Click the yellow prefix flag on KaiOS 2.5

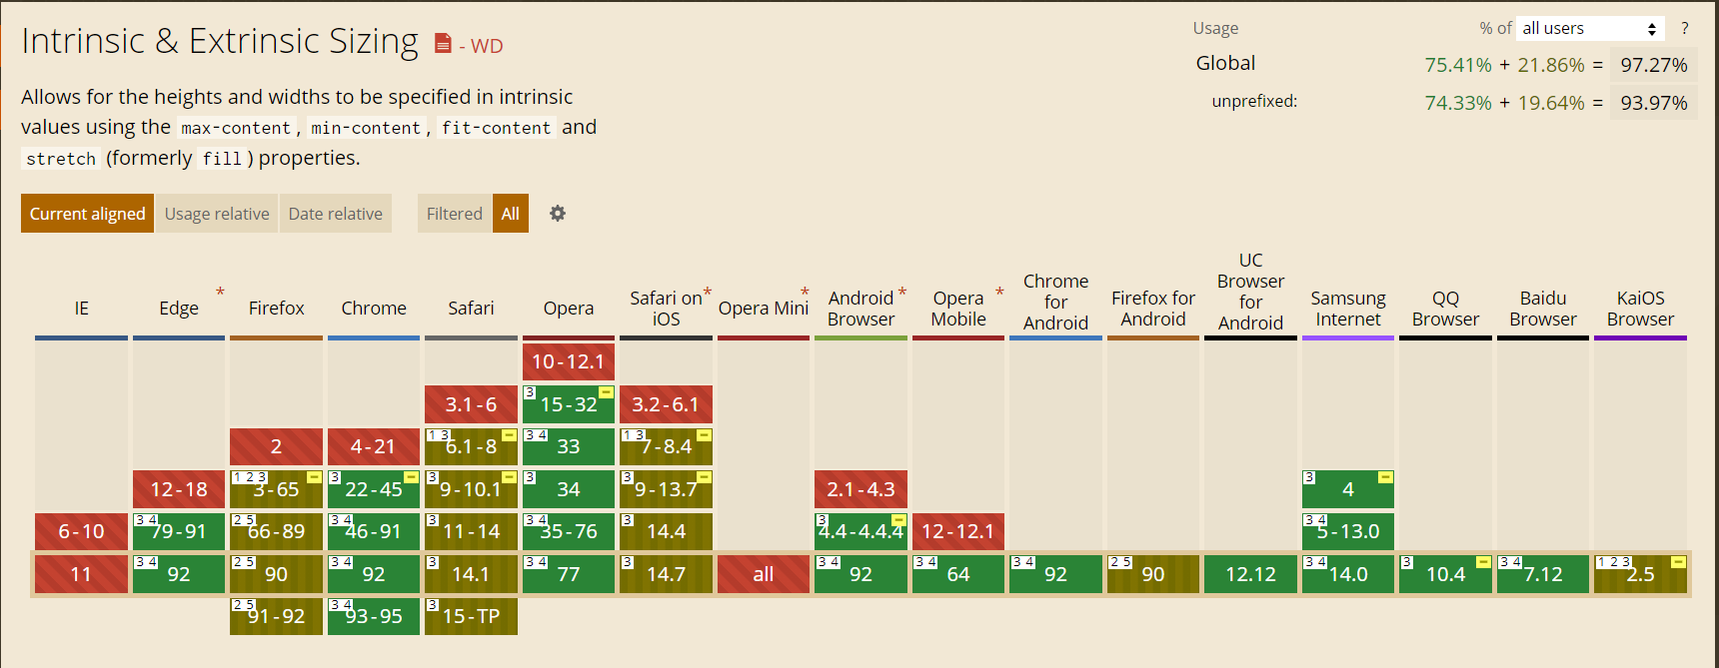click(x=1678, y=562)
